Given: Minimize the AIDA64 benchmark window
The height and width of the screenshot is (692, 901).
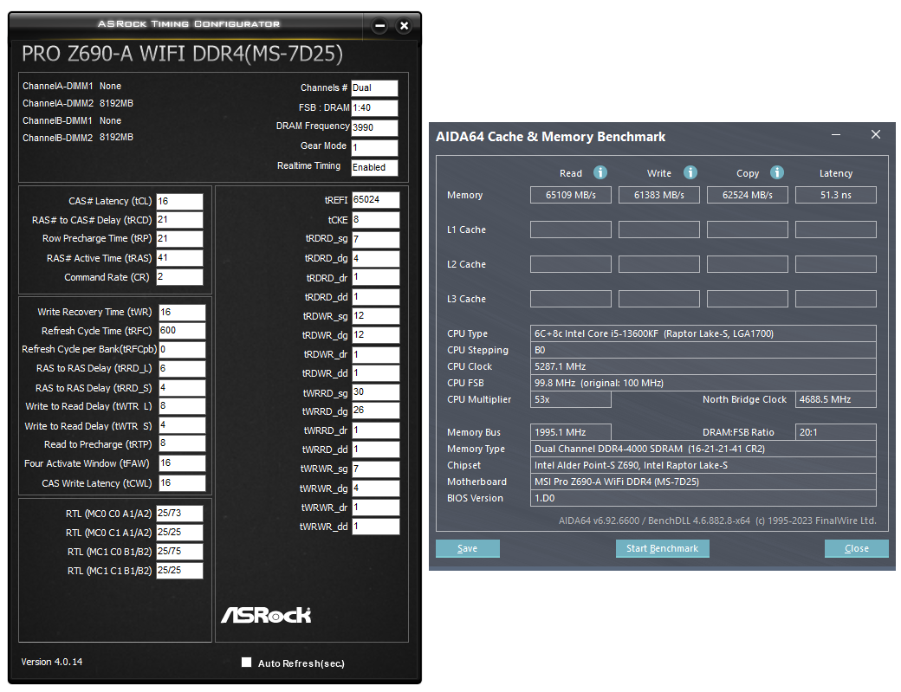Looking at the screenshot, I should point(836,134).
